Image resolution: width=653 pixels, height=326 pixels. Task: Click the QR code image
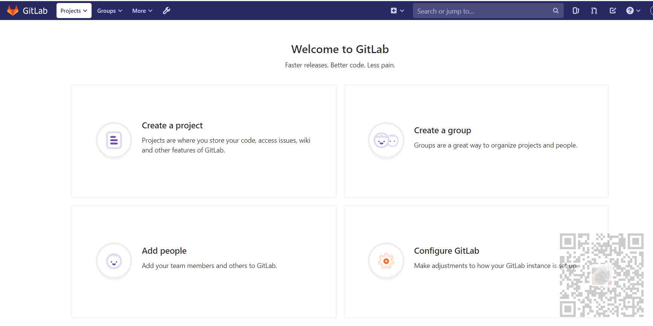(x=601, y=275)
